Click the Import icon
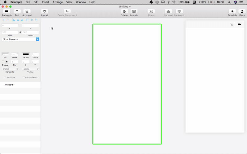 [44, 11]
